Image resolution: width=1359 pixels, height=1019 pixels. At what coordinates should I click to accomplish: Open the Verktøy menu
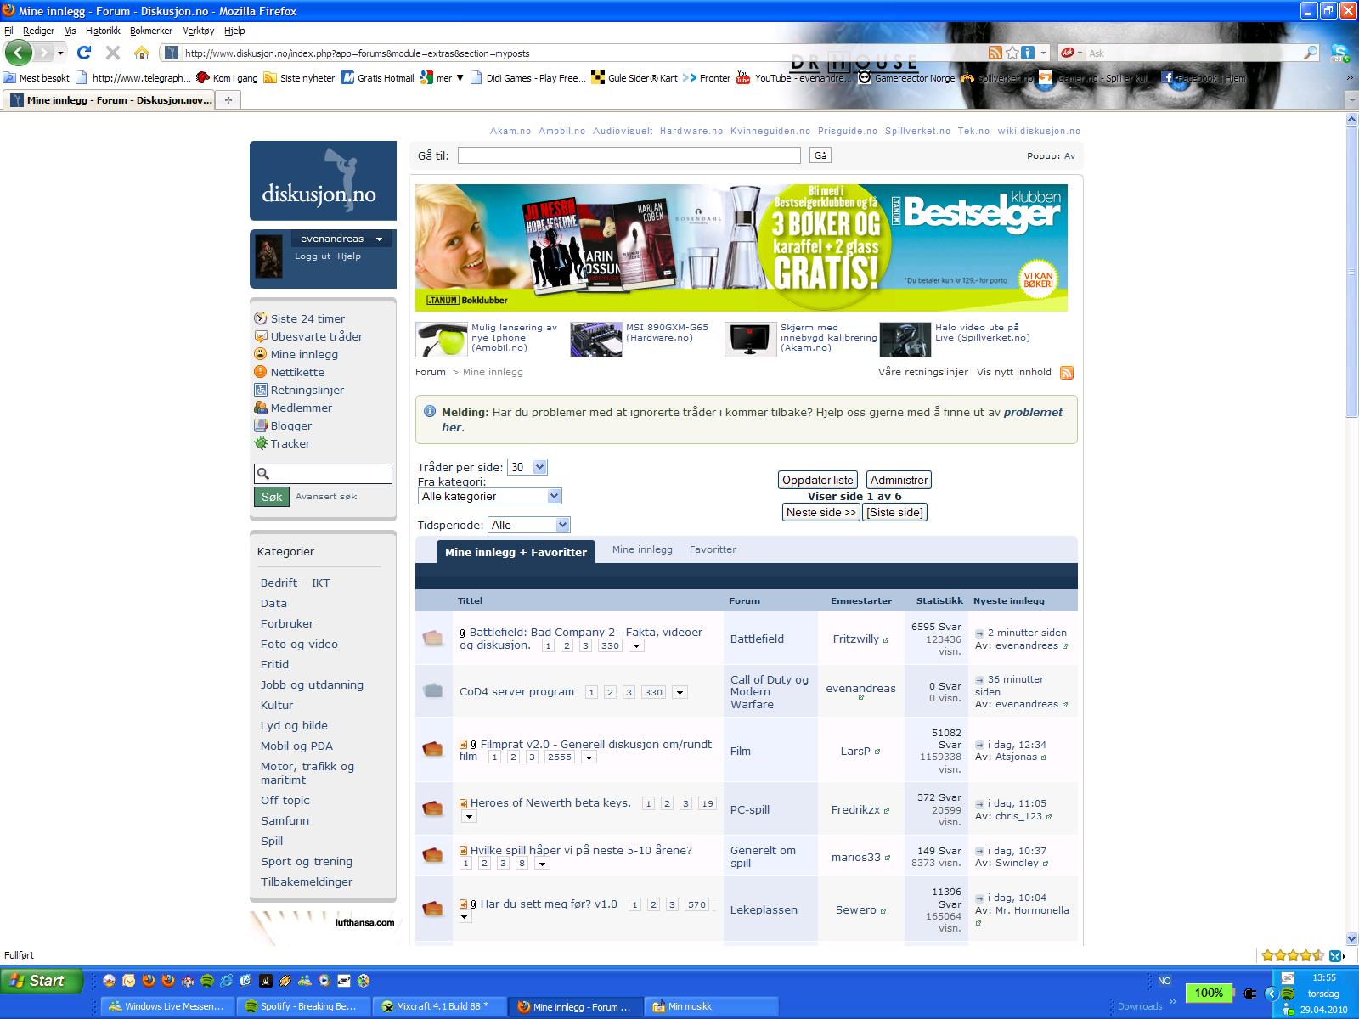coord(199,31)
